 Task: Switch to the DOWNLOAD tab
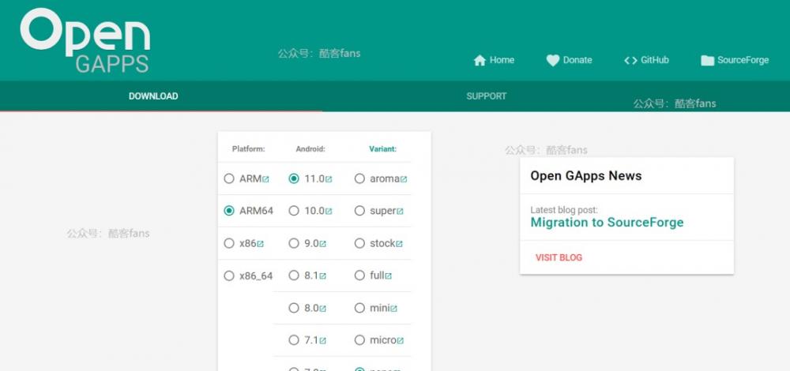click(x=153, y=96)
